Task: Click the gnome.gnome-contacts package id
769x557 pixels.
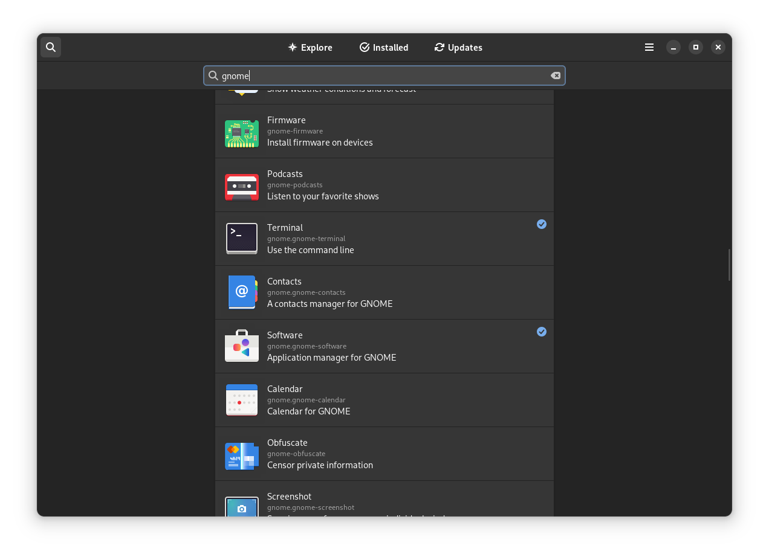Action: click(307, 292)
